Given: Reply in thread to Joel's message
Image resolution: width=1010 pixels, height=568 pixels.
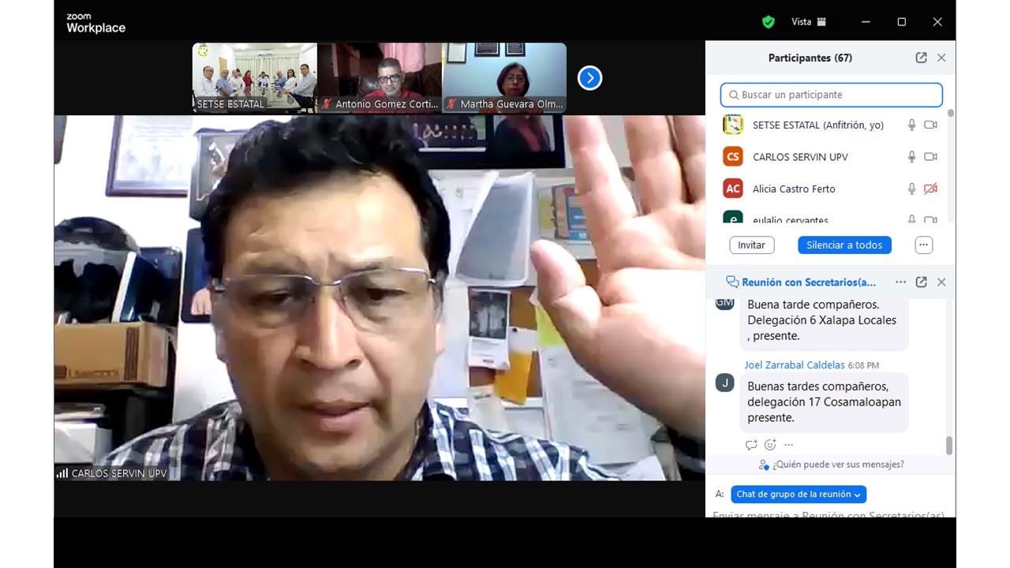Looking at the screenshot, I should tap(751, 445).
